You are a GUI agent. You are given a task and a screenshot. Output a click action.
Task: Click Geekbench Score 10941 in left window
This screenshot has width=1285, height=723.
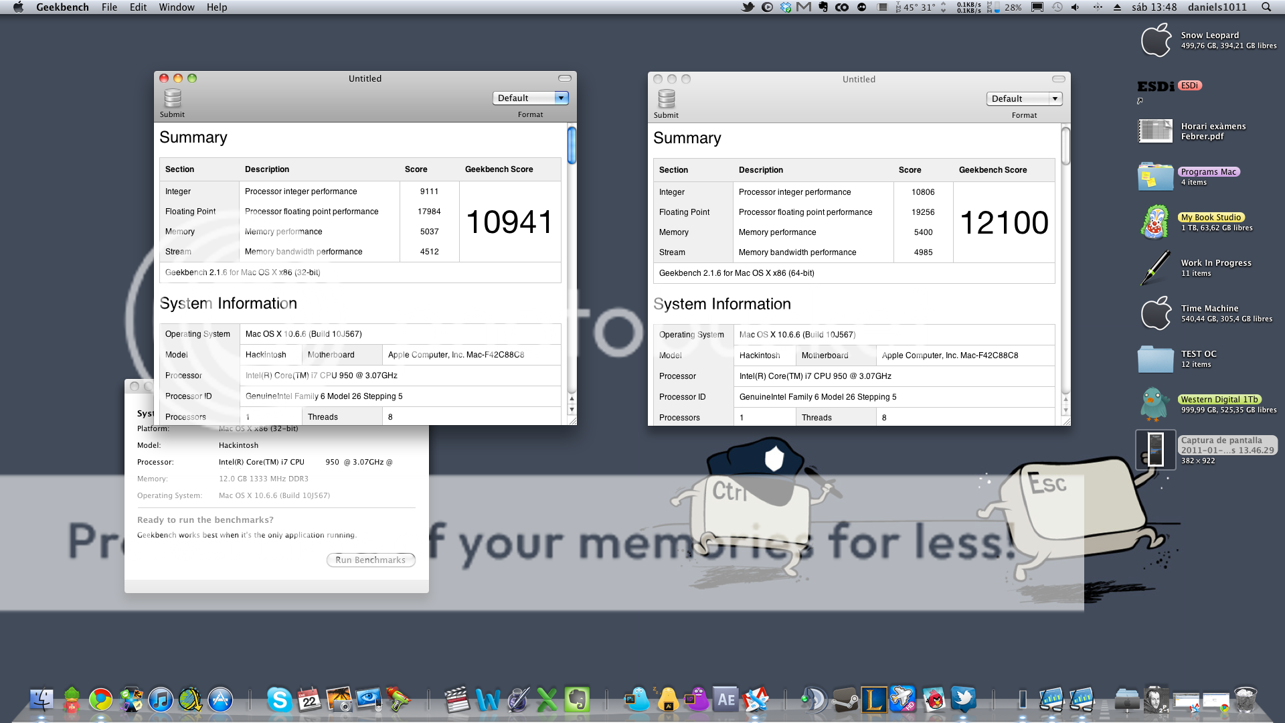pos(509,222)
